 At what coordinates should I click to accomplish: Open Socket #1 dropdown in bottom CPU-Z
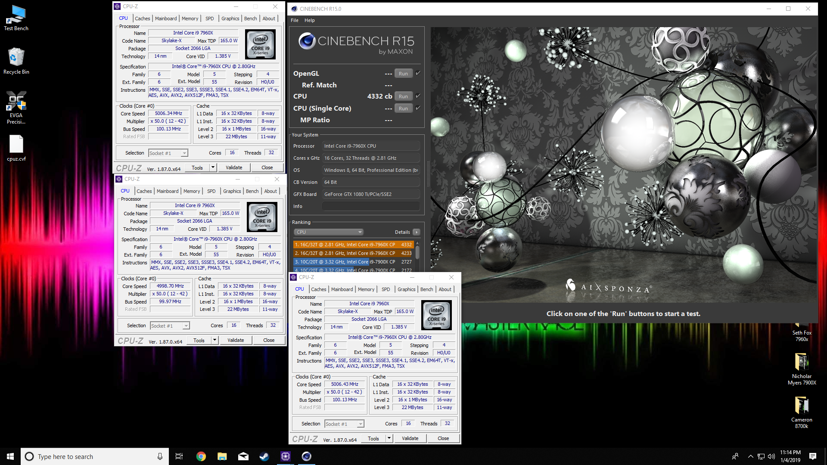344,424
